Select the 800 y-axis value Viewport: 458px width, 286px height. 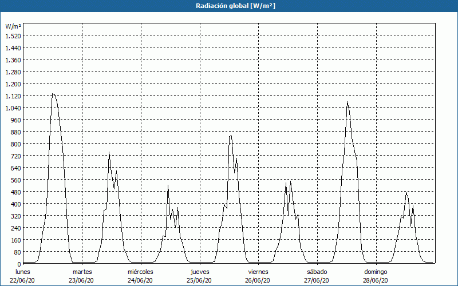pos(16,144)
